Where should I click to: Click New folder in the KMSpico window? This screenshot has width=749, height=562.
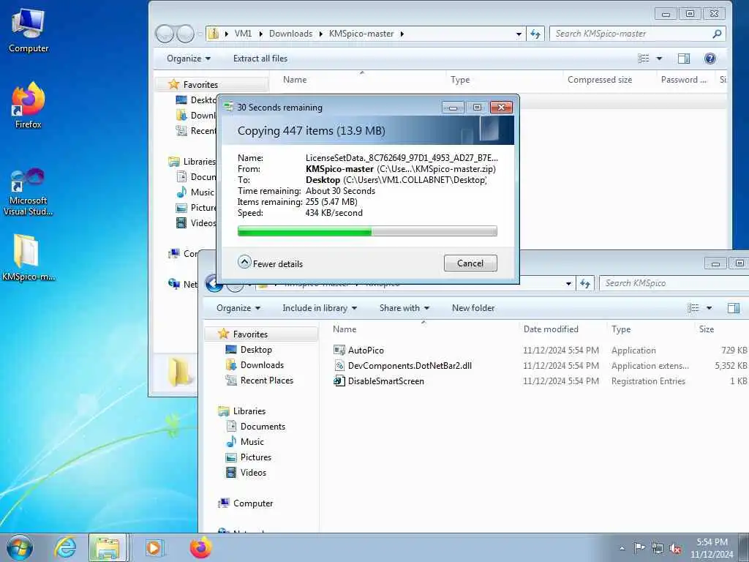473,308
